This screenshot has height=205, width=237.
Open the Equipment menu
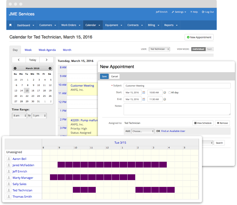point(114,25)
